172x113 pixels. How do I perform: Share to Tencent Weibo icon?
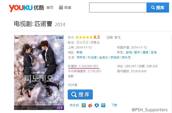coord(103,105)
